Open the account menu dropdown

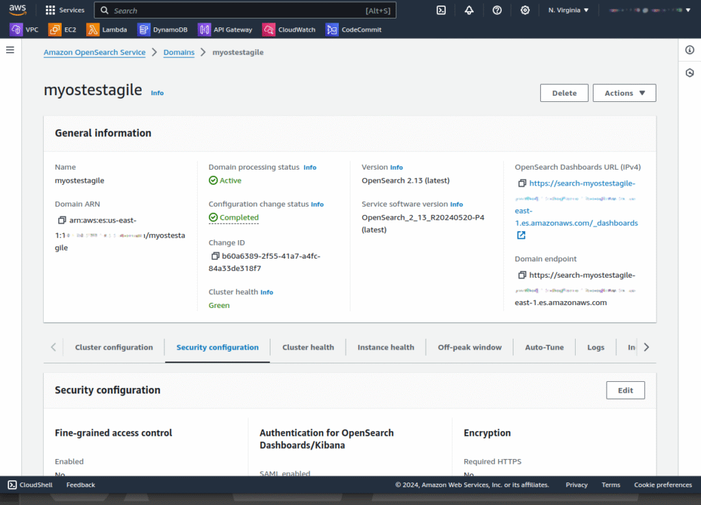[x=650, y=10]
